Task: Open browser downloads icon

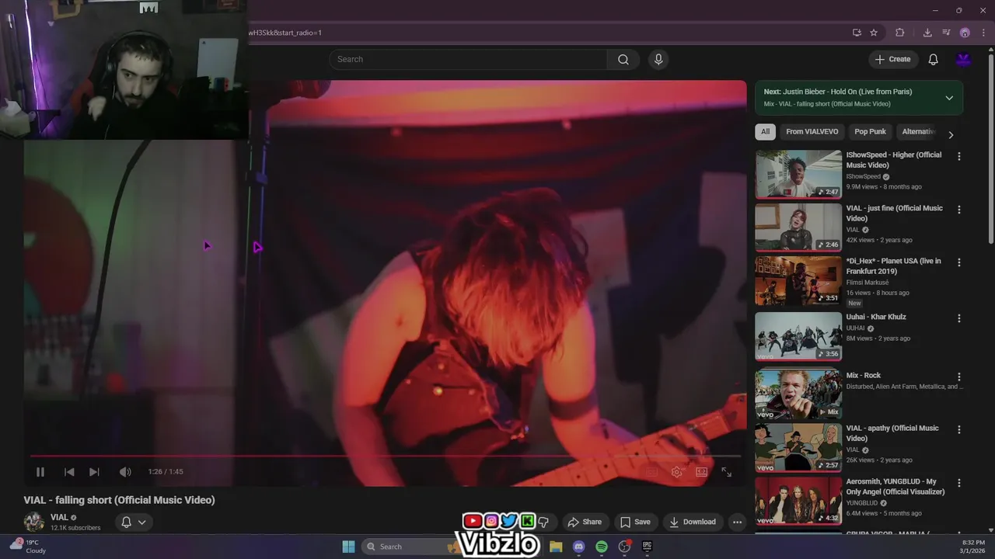Action: tap(927, 33)
